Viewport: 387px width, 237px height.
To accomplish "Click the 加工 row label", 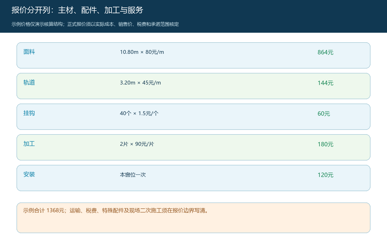I will 29,144.
